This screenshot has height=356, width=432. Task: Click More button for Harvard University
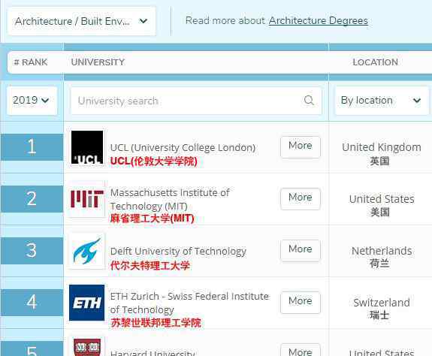pyautogui.click(x=301, y=350)
